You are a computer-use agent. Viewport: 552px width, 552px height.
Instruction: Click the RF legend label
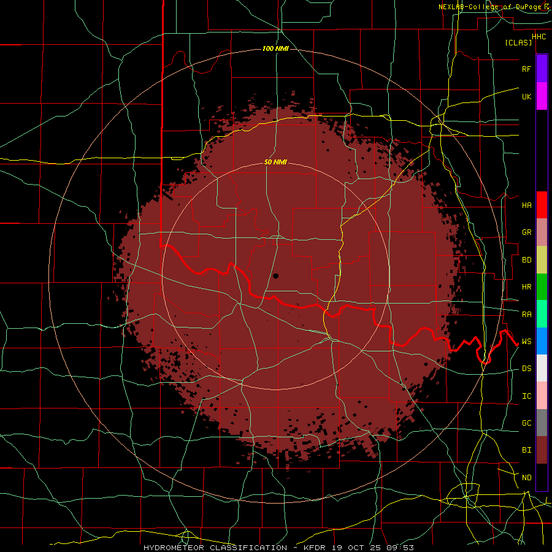[526, 69]
